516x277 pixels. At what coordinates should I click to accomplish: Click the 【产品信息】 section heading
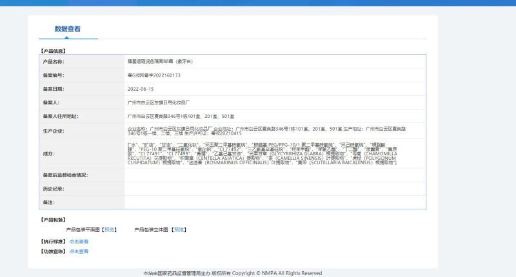click(x=54, y=51)
